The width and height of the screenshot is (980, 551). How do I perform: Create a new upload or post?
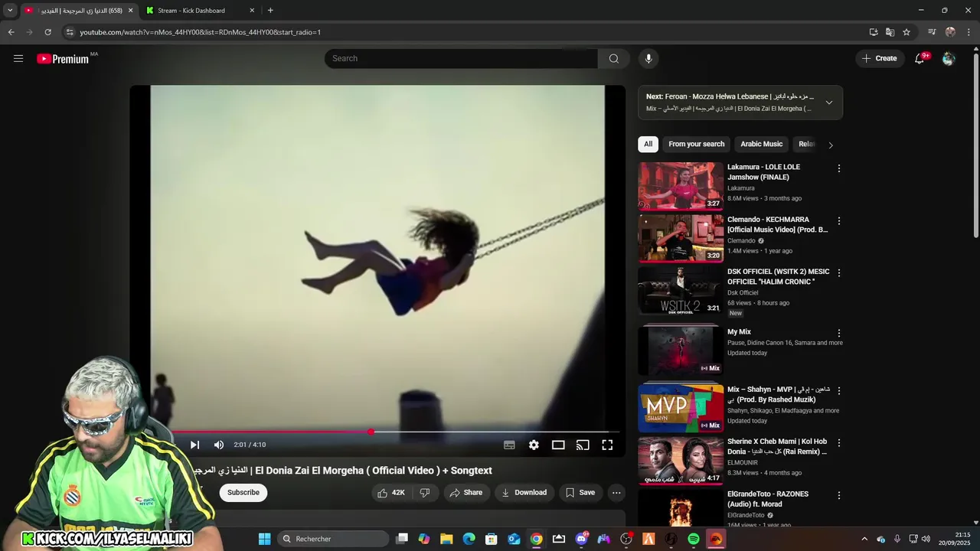[879, 58]
